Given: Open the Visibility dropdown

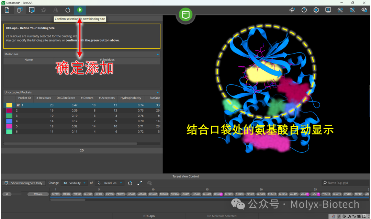Looking at the screenshot, I should (x=74, y=183).
